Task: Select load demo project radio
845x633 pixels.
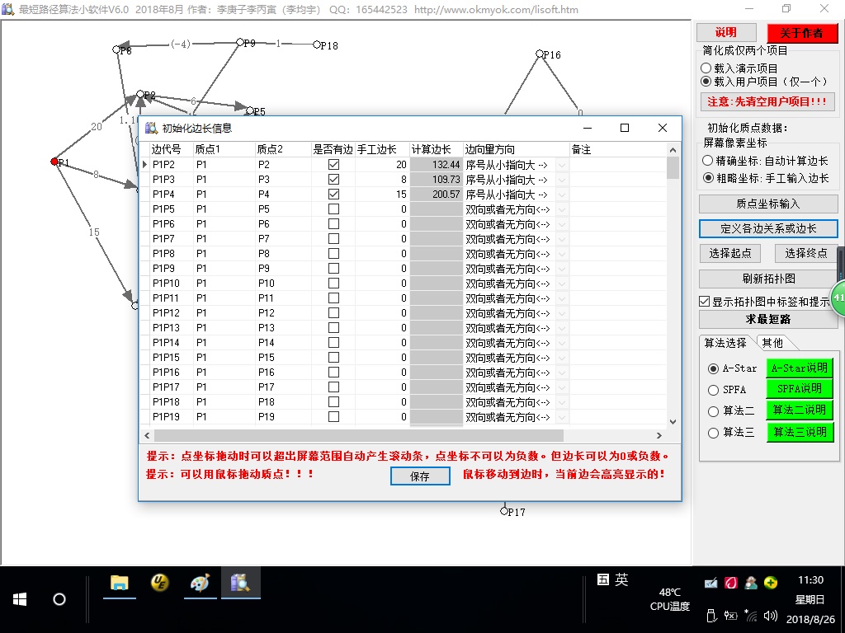Action: [706, 68]
